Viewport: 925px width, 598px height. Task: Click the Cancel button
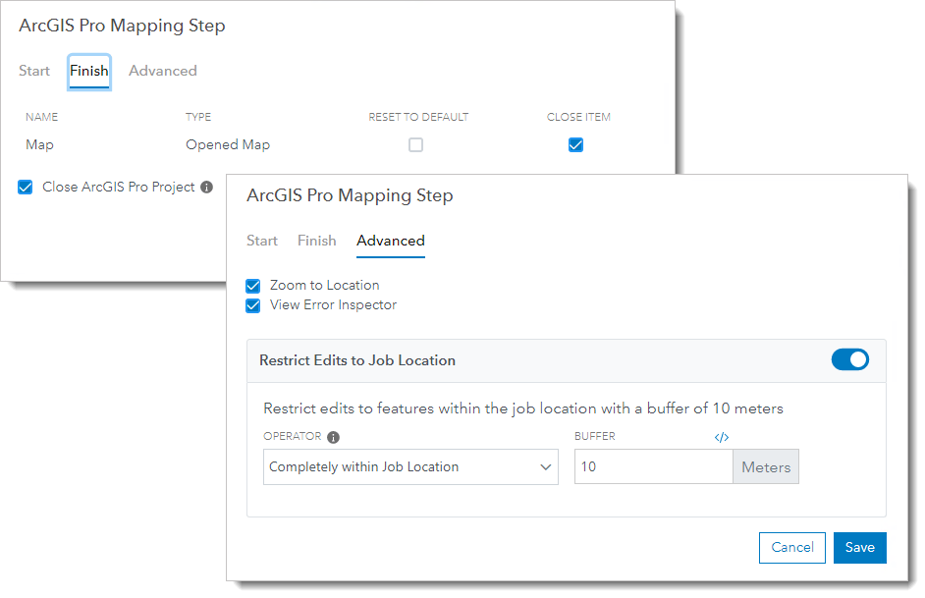click(791, 547)
